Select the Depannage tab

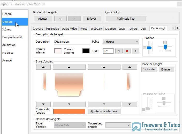pos(158,28)
